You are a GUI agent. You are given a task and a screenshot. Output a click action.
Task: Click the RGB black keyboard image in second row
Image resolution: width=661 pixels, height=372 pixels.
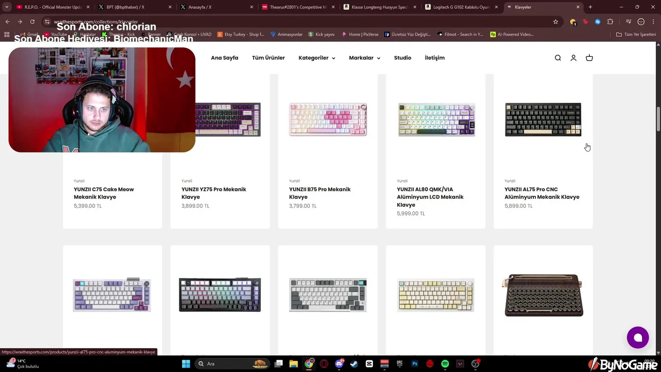point(220,295)
